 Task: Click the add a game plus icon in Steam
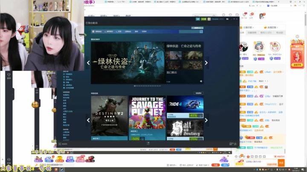pos(60,144)
